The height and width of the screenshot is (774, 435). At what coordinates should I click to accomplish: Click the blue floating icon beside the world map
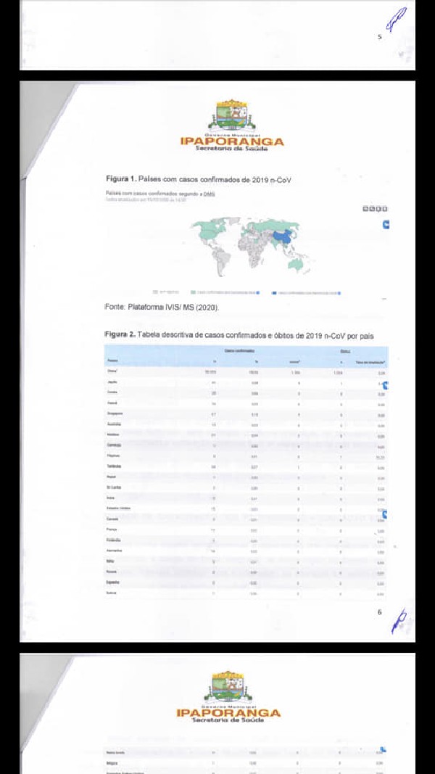pos(386,225)
